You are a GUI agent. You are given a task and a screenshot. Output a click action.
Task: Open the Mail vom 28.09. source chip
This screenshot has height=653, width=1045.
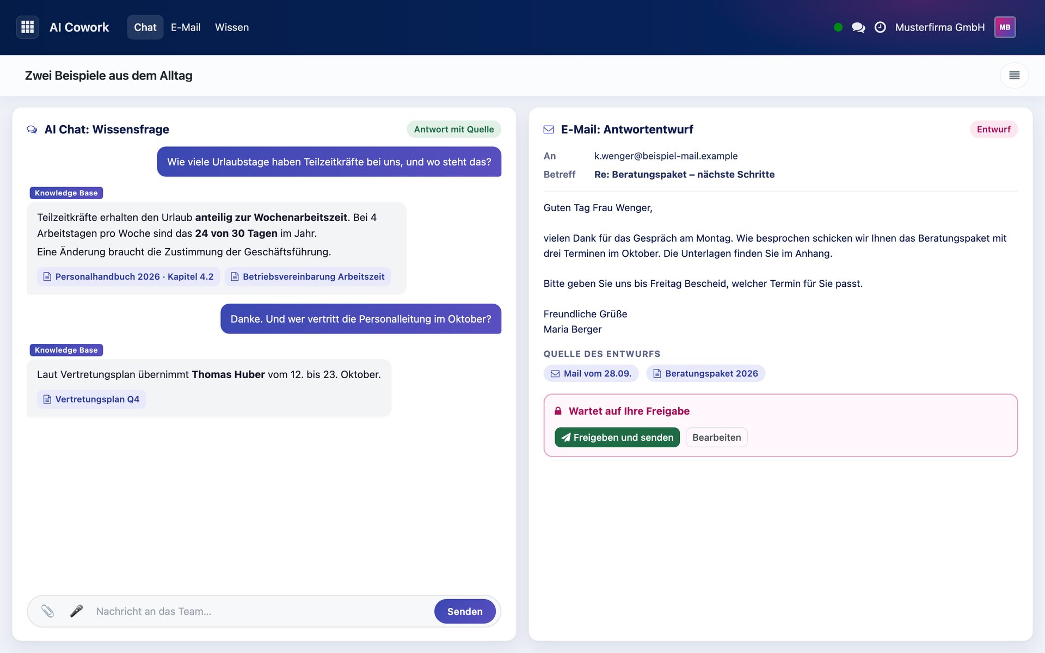[x=591, y=373]
